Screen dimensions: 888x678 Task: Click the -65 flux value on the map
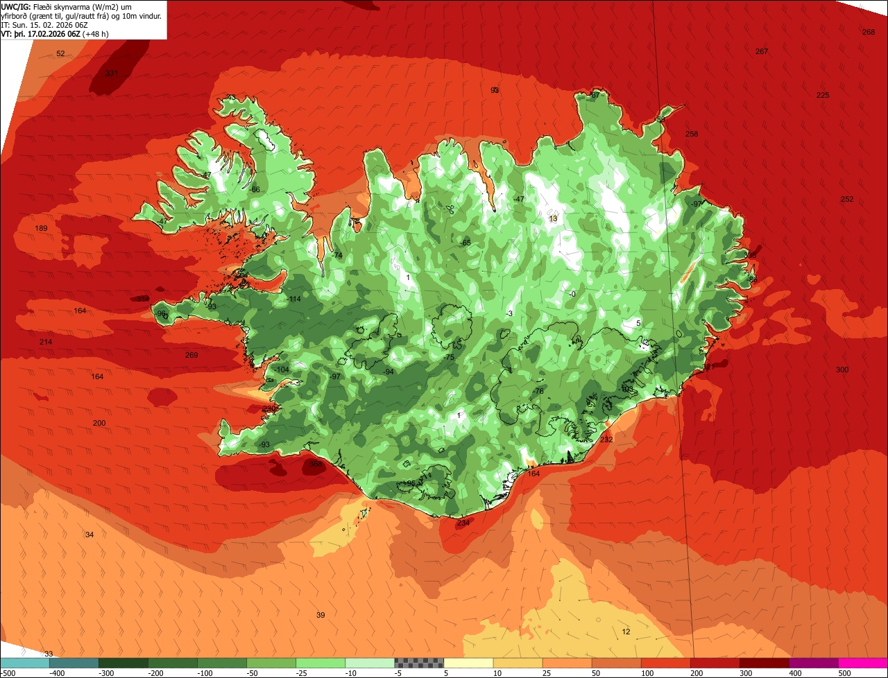pyautogui.click(x=466, y=243)
